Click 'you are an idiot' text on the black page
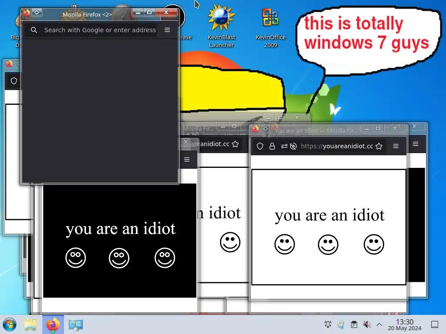This screenshot has width=446, height=334. tap(121, 229)
